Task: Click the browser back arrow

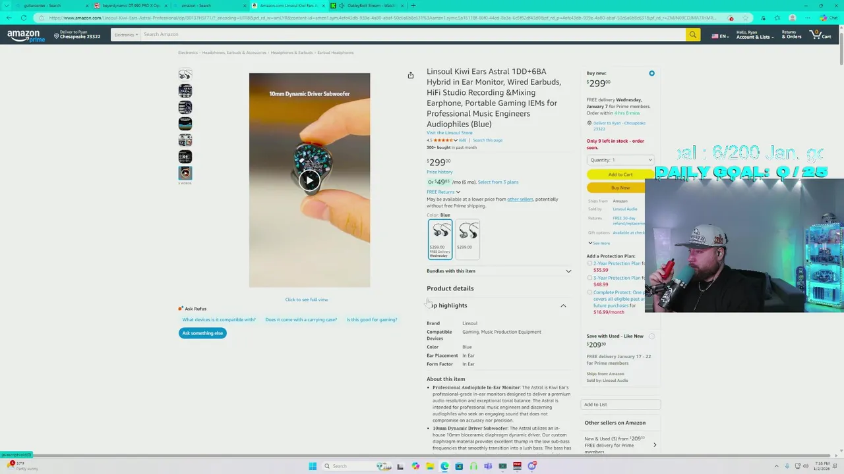Action: click(x=9, y=18)
